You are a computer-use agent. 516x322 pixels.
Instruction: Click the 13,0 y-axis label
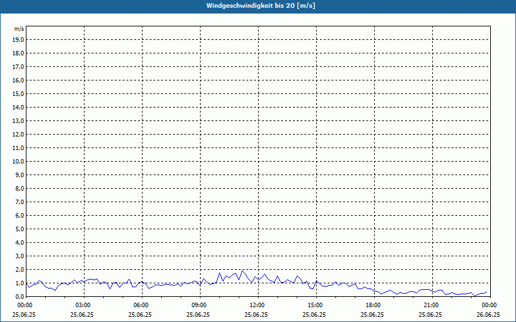pos(18,120)
